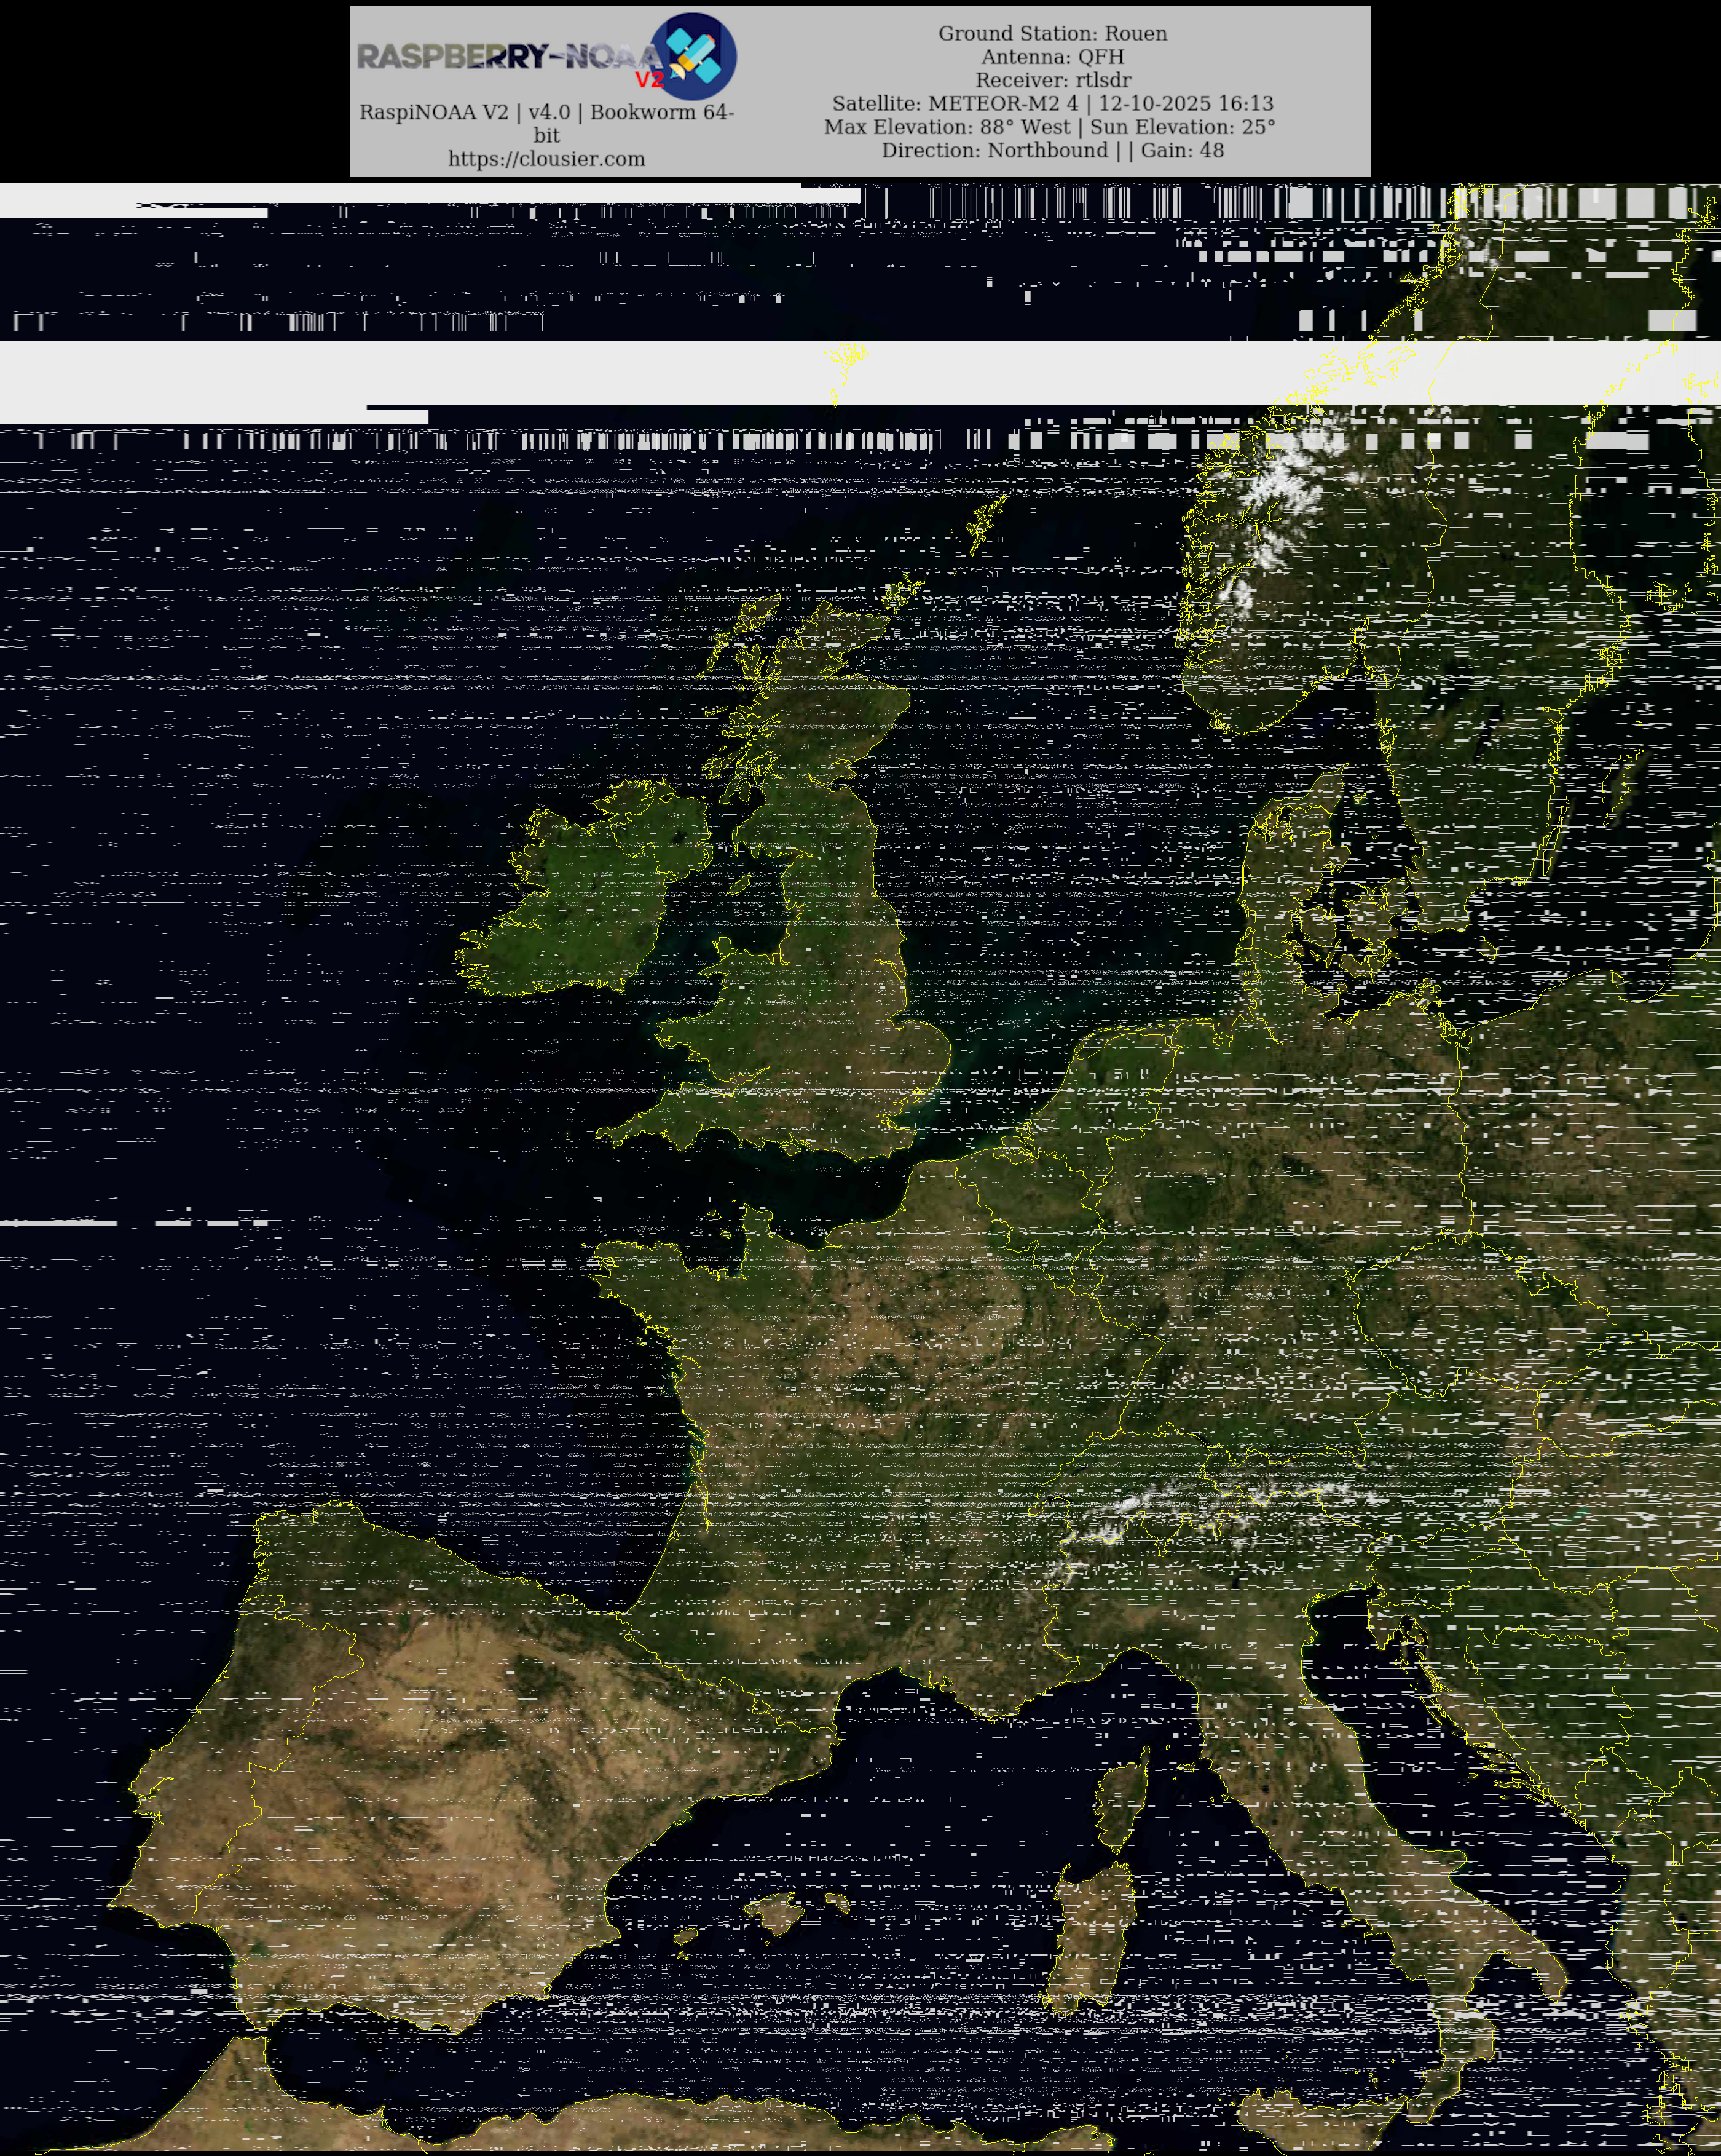Click the Receiver: rtlsdr label
The image size is (1721, 2156).
coord(1052,80)
